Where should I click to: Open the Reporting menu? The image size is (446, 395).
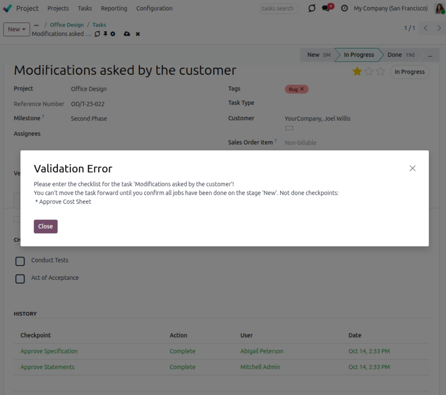pyautogui.click(x=114, y=8)
